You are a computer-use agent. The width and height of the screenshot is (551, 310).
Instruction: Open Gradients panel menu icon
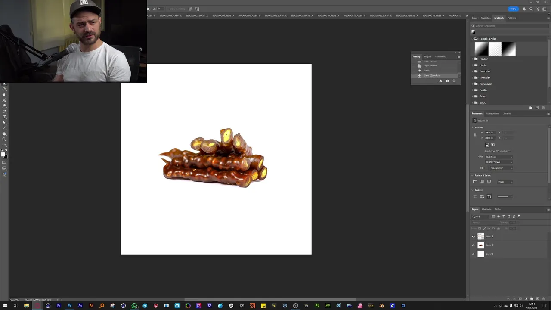tap(548, 18)
